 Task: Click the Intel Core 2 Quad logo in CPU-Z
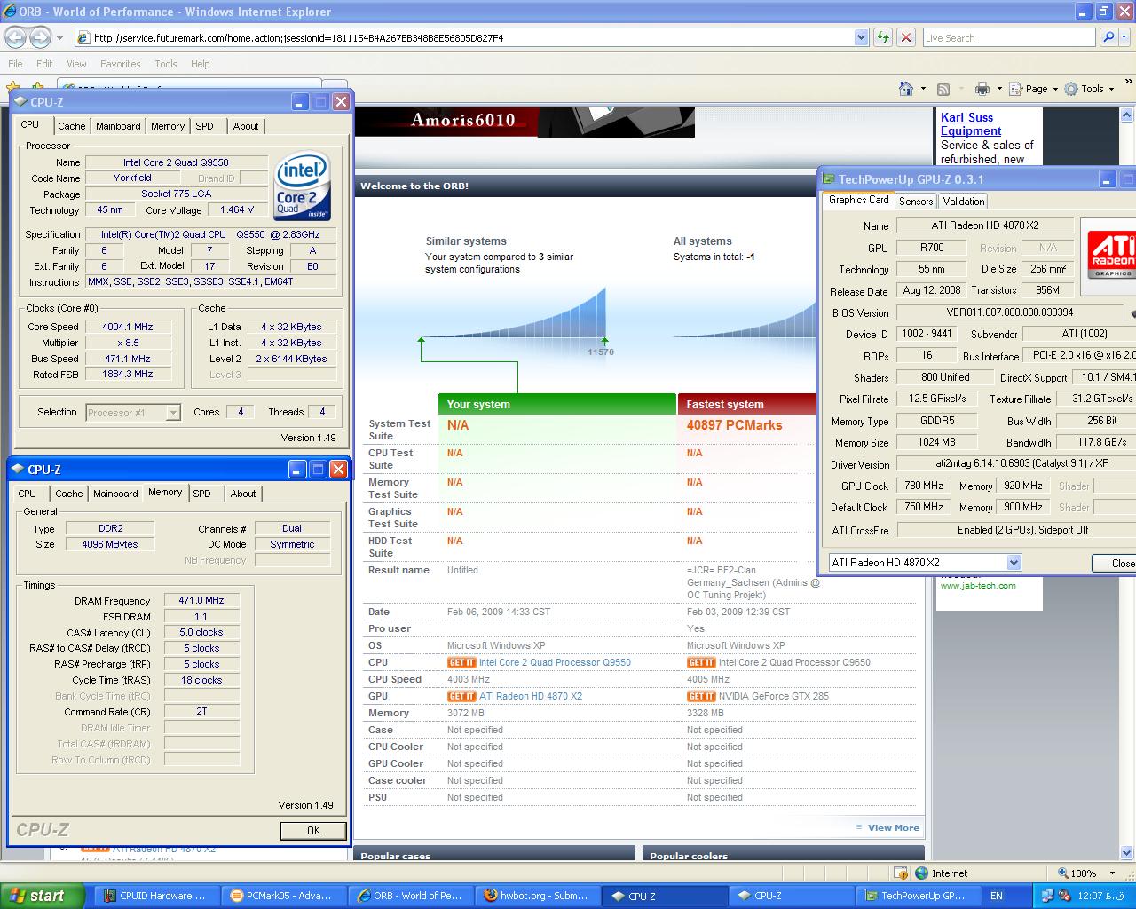point(303,186)
